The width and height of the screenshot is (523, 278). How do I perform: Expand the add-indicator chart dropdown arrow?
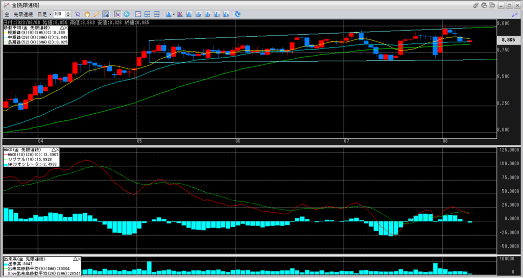pos(174,14)
